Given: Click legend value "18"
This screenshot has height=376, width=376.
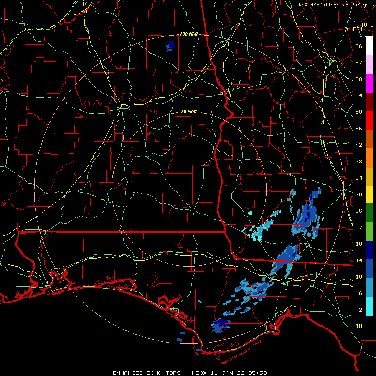Looking at the screenshot, I should point(359,244).
